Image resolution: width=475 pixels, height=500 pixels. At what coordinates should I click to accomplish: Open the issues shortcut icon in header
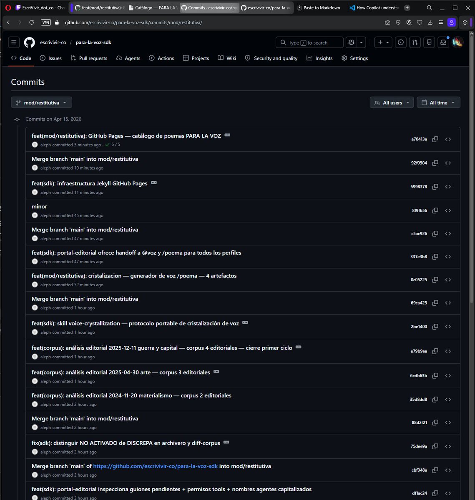(x=401, y=42)
